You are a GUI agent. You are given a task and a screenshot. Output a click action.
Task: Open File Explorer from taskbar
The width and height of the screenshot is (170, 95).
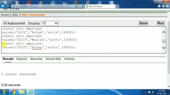coord(22,92)
